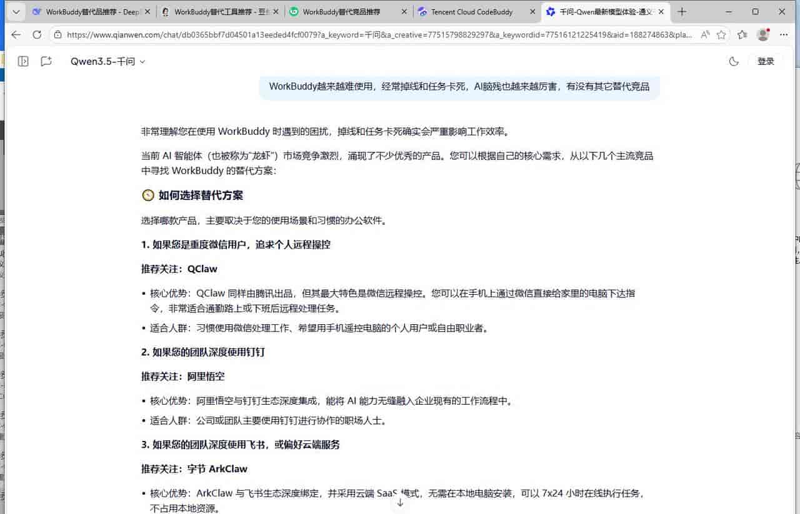This screenshot has height=514, width=800.
Task: Click the Qianwen star logo on active tab
Action: click(x=551, y=12)
